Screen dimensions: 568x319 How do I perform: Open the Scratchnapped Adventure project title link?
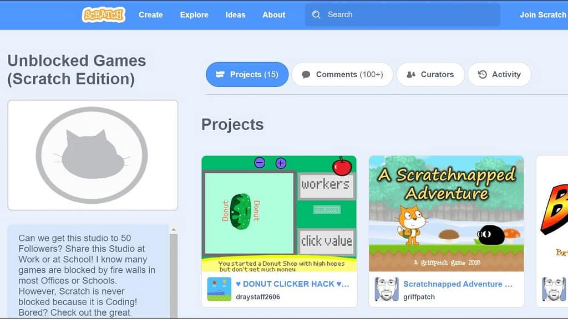pyautogui.click(x=458, y=284)
